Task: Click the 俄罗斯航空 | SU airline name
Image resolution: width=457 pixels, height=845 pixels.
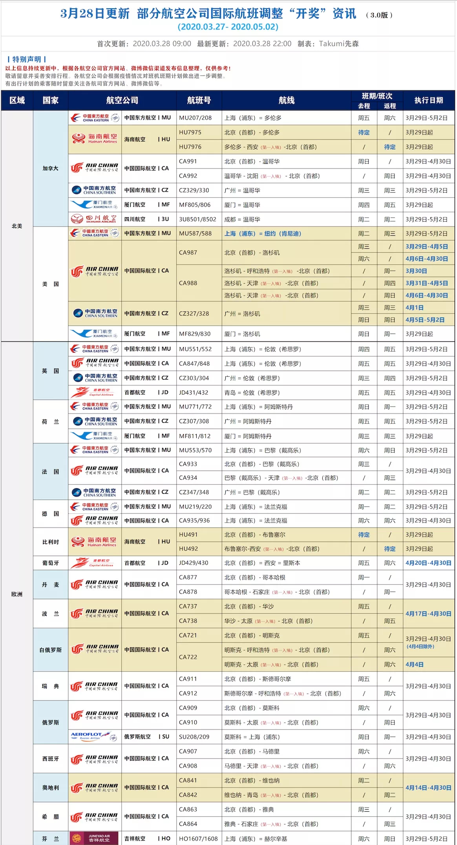Action: 147,737
